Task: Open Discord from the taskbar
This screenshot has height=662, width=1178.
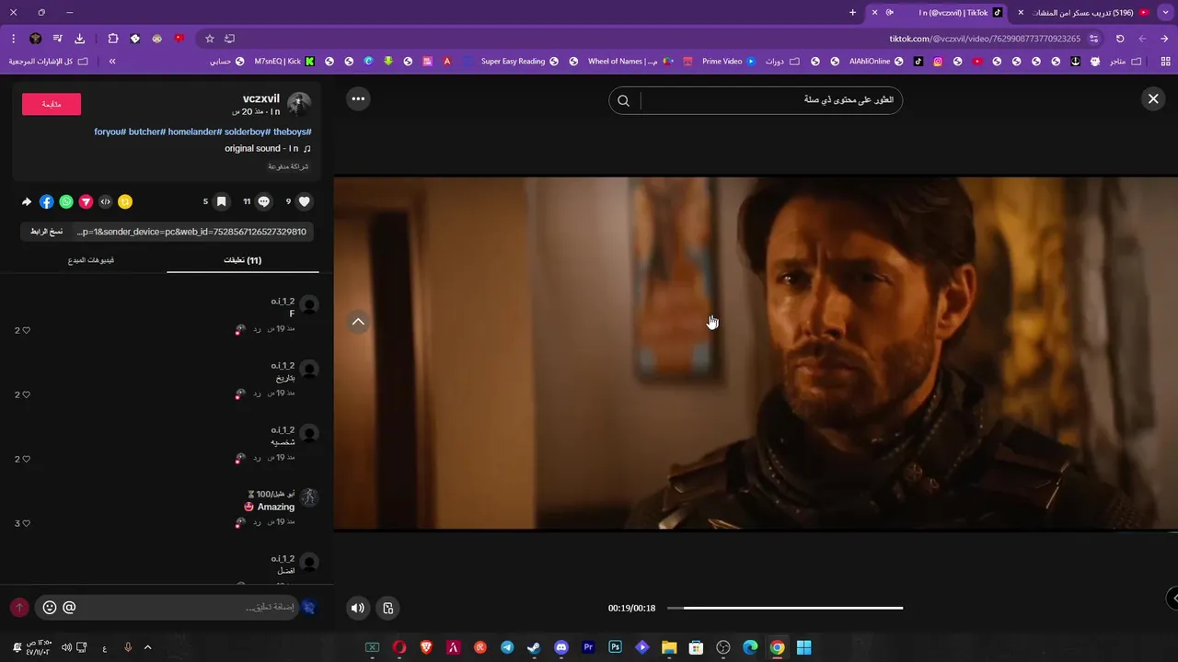Action: 560,647
